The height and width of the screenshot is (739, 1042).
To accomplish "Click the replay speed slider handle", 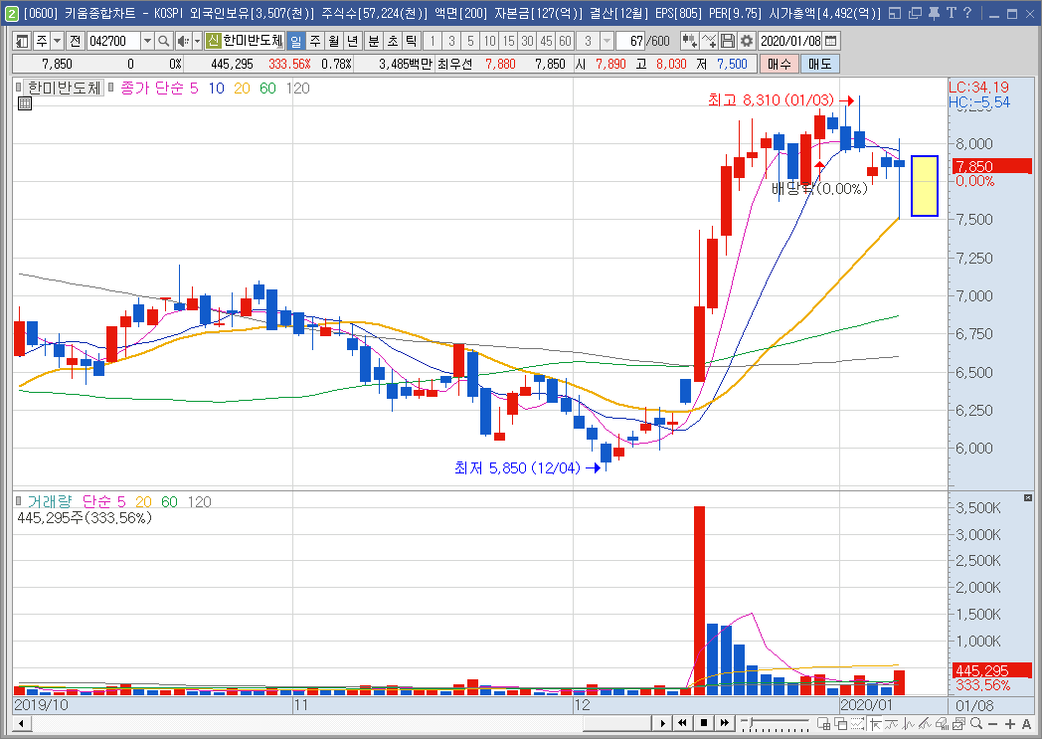I will 753,722.
